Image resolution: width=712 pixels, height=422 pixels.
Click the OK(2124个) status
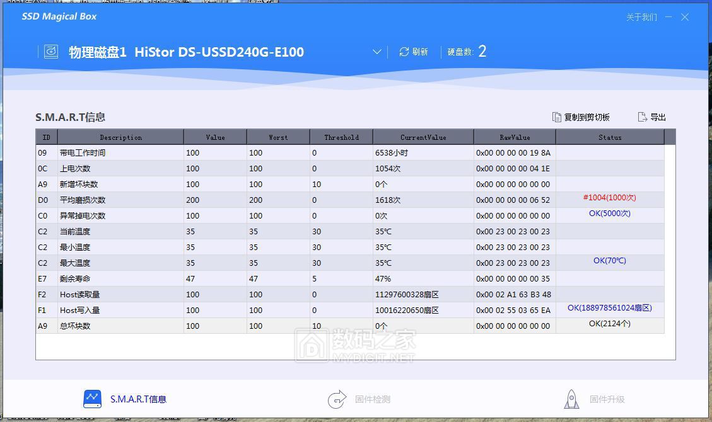pos(609,324)
